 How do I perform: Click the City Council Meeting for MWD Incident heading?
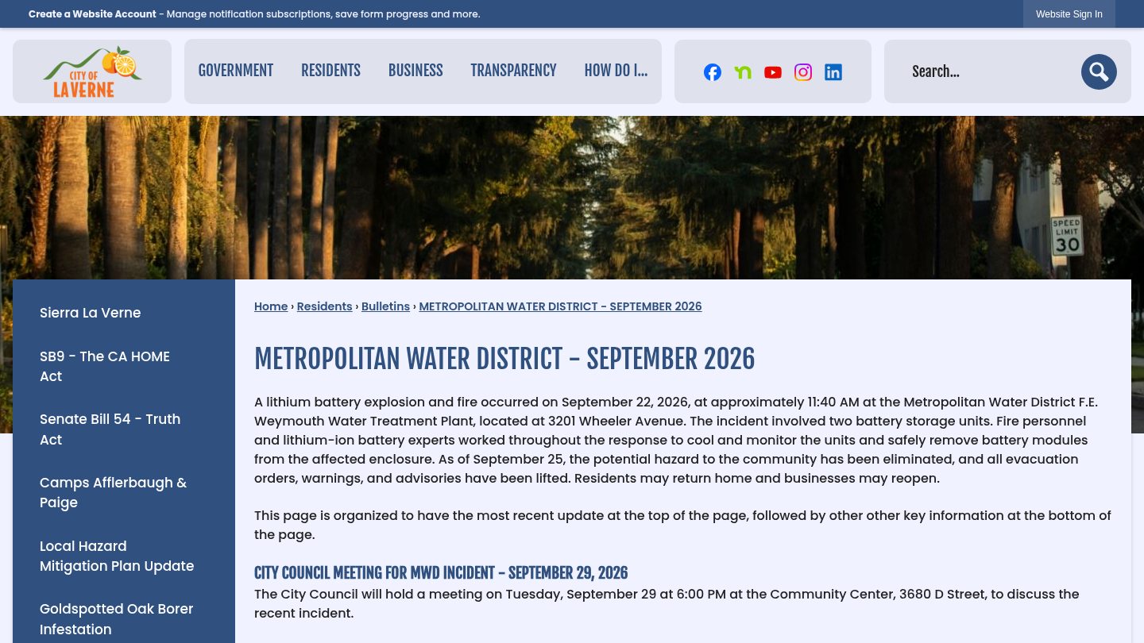[x=441, y=573]
